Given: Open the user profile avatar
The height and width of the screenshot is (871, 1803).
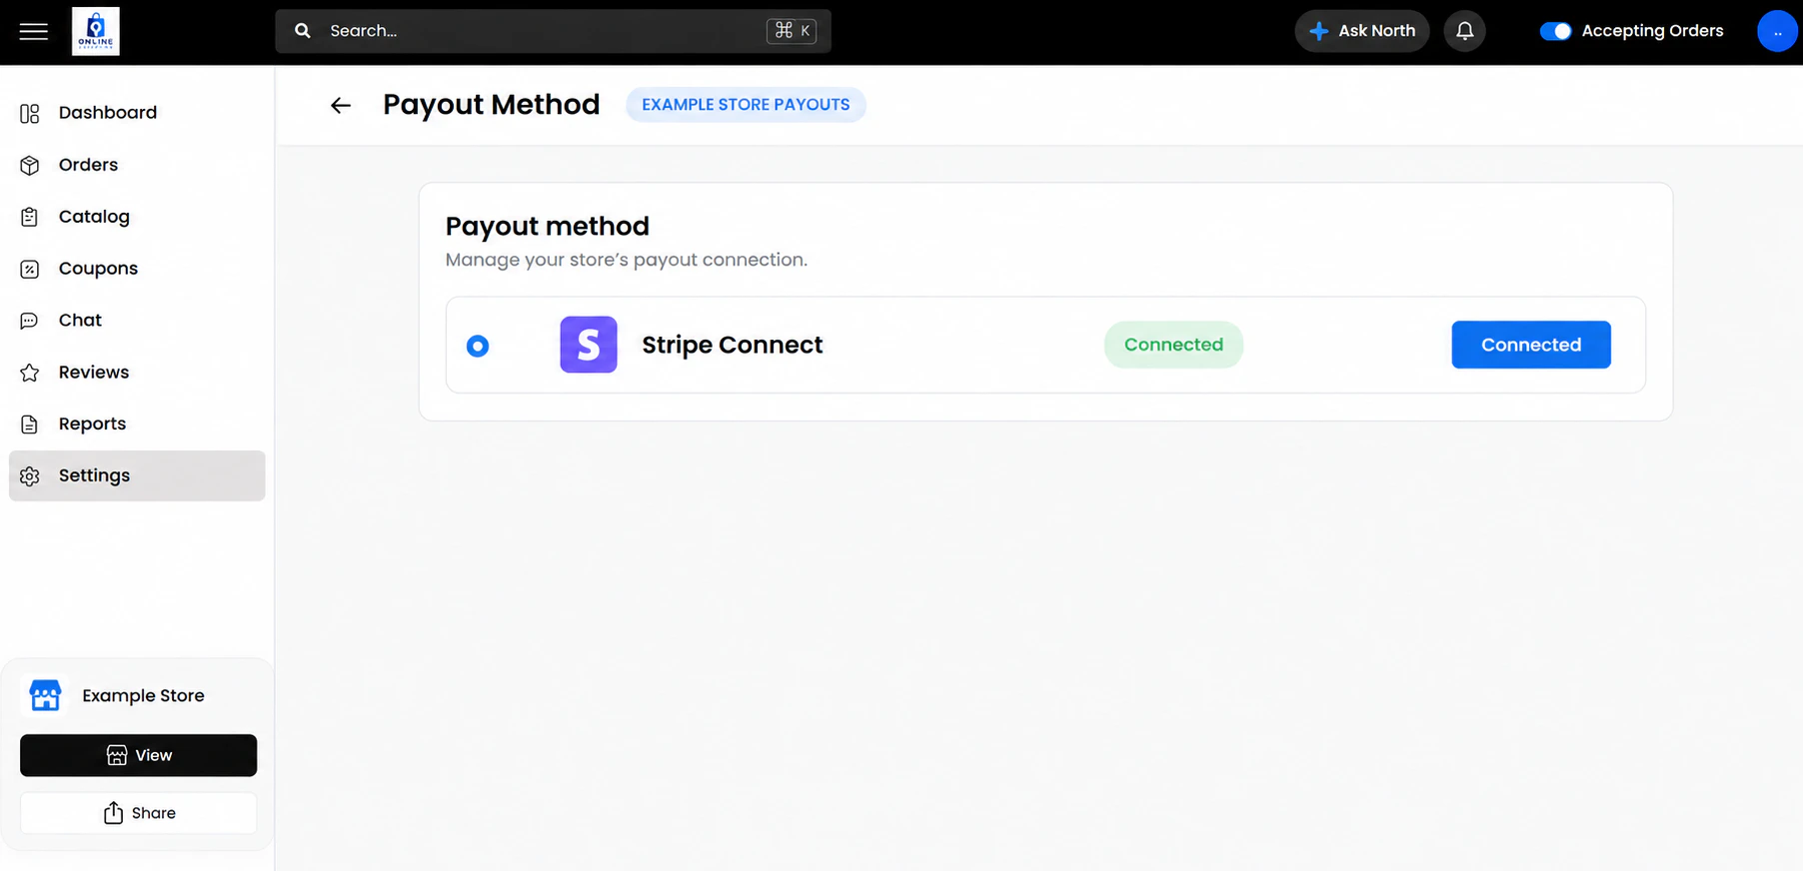Looking at the screenshot, I should (x=1777, y=31).
